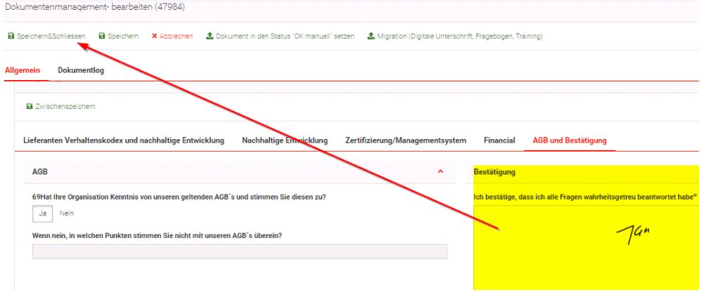Image resolution: width=704 pixels, height=297 pixels.
Task: Switch to the Financial tab
Action: click(499, 140)
